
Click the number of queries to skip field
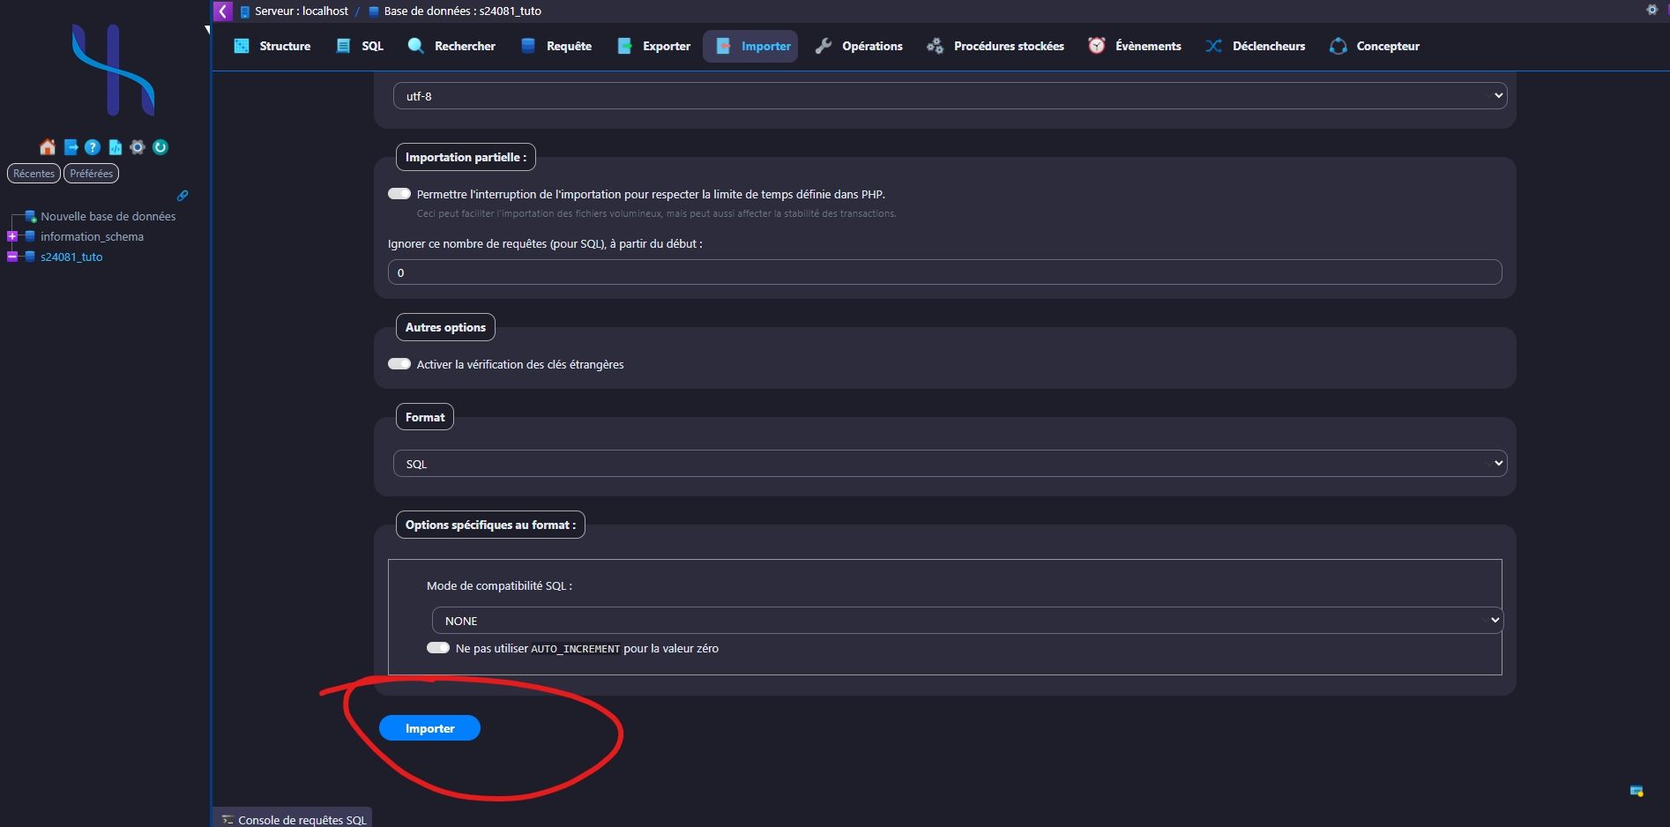click(944, 272)
